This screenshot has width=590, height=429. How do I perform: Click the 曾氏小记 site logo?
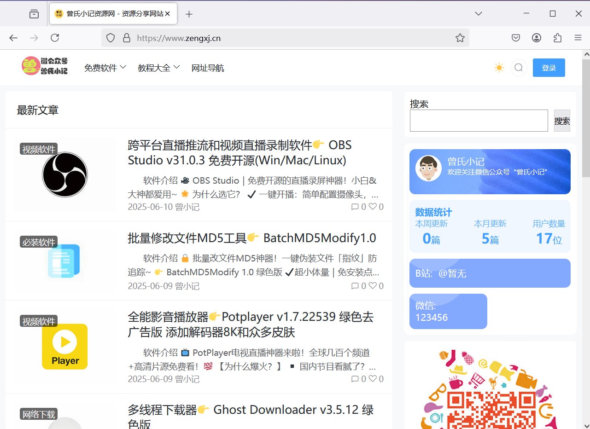tap(45, 66)
